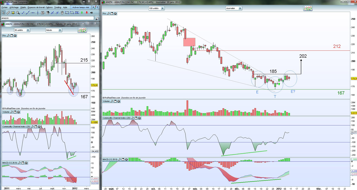
Task: Click the Activer temps réel button
Action: 81,7
